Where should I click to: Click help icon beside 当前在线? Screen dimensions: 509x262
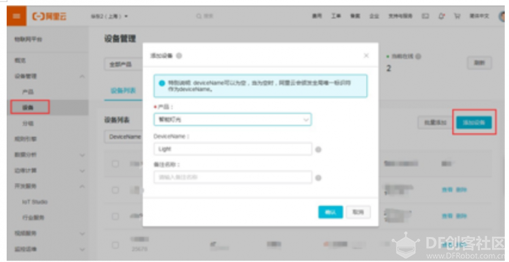[x=418, y=56]
